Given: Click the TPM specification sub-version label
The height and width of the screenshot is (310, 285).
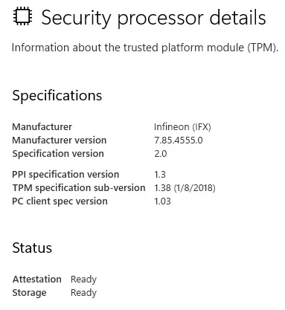Looking at the screenshot, I should 79,188.
